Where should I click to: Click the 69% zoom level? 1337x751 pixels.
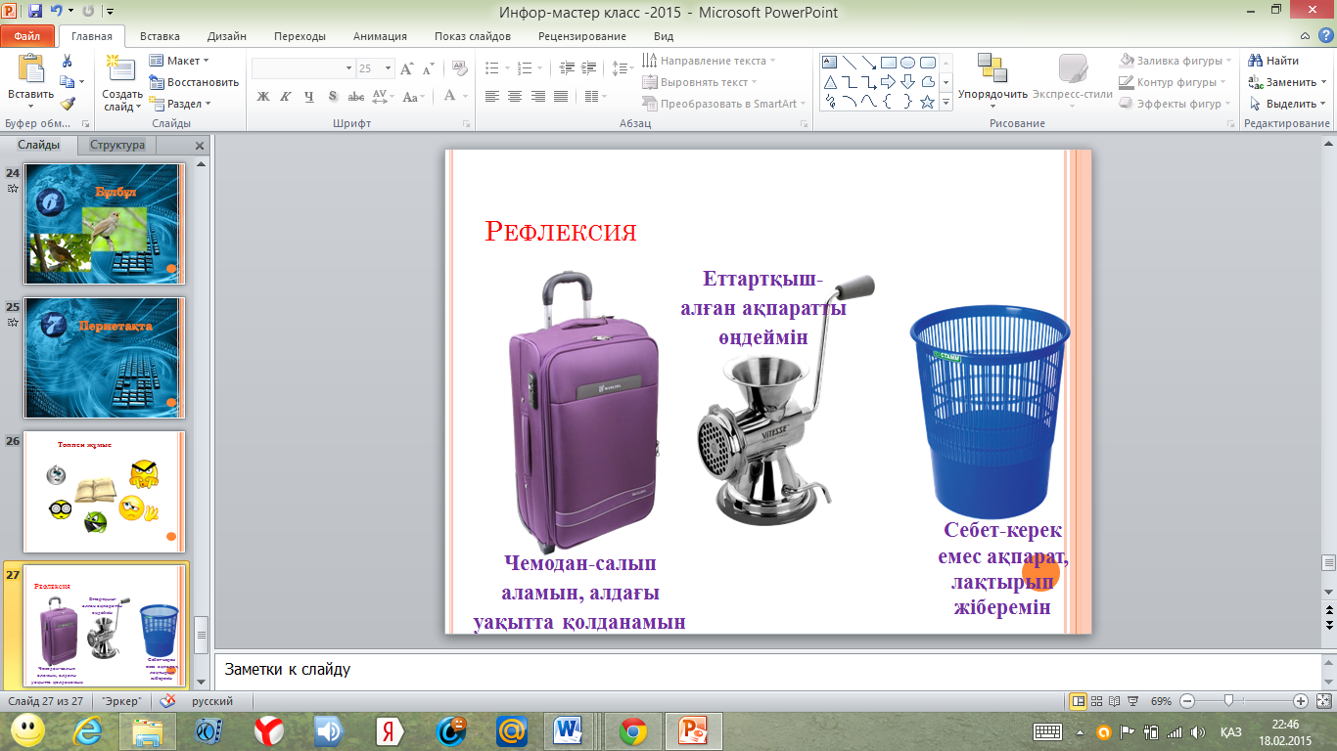tap(1161, 701)
